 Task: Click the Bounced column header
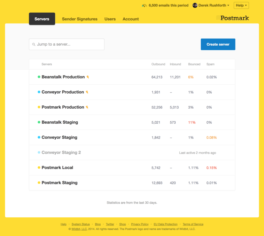click(x=194, y=64)
